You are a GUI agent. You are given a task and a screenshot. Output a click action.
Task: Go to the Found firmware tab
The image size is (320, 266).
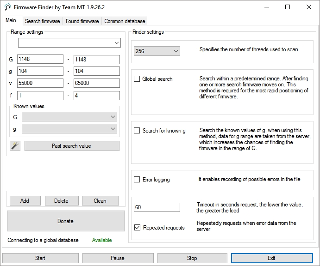82,21
